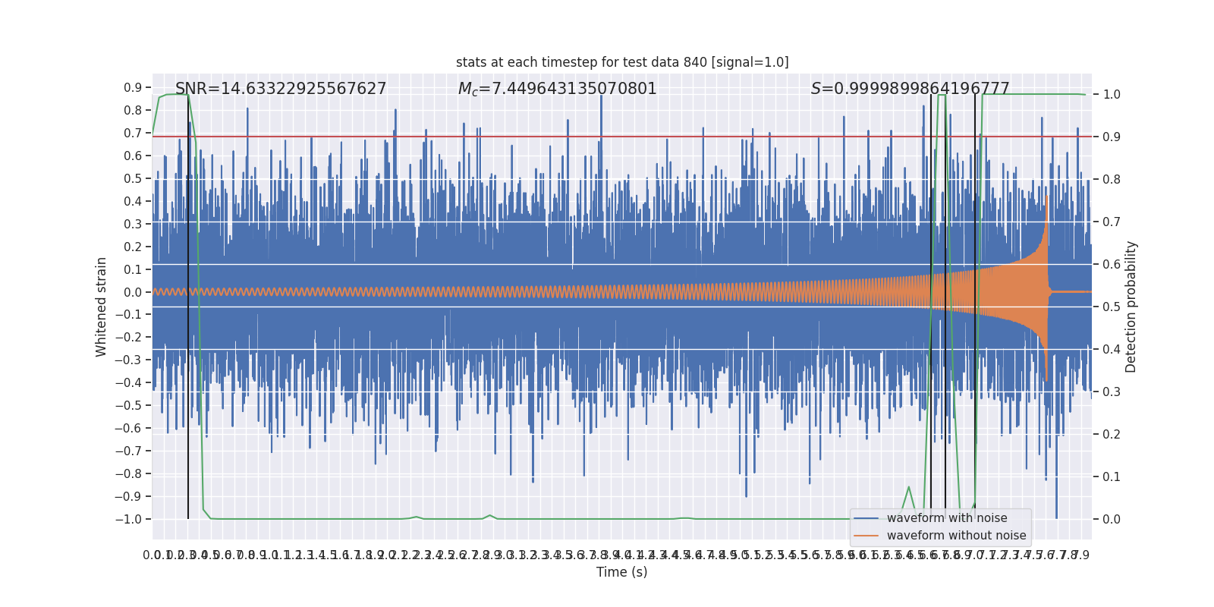Click the blue legend line swatch
Image resolution: width=1214 pixels, height=607 pixels.
866,518
